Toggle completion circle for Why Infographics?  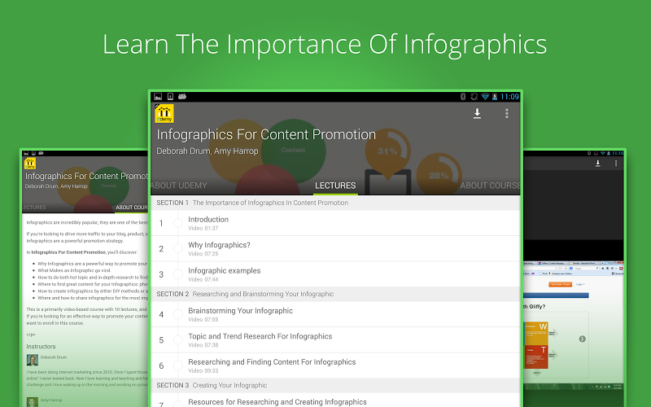pyautogui.click(x=178, y=249)
